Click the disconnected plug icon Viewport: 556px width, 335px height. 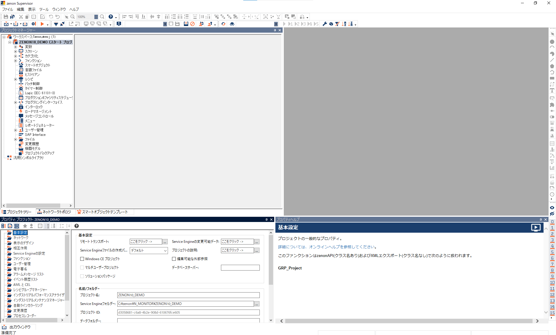point(62,24)
